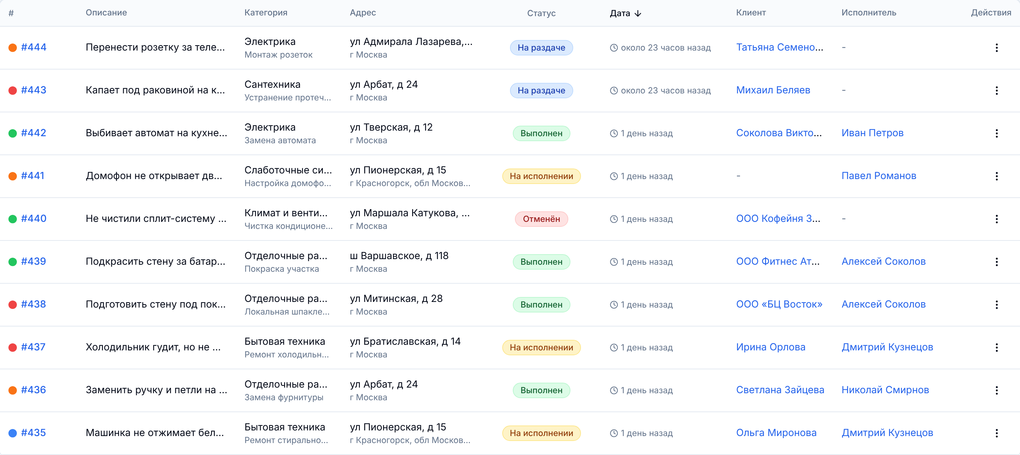The image size is (1020, 455).
Task: Open request link #437
Action: [x=33, y=347]
